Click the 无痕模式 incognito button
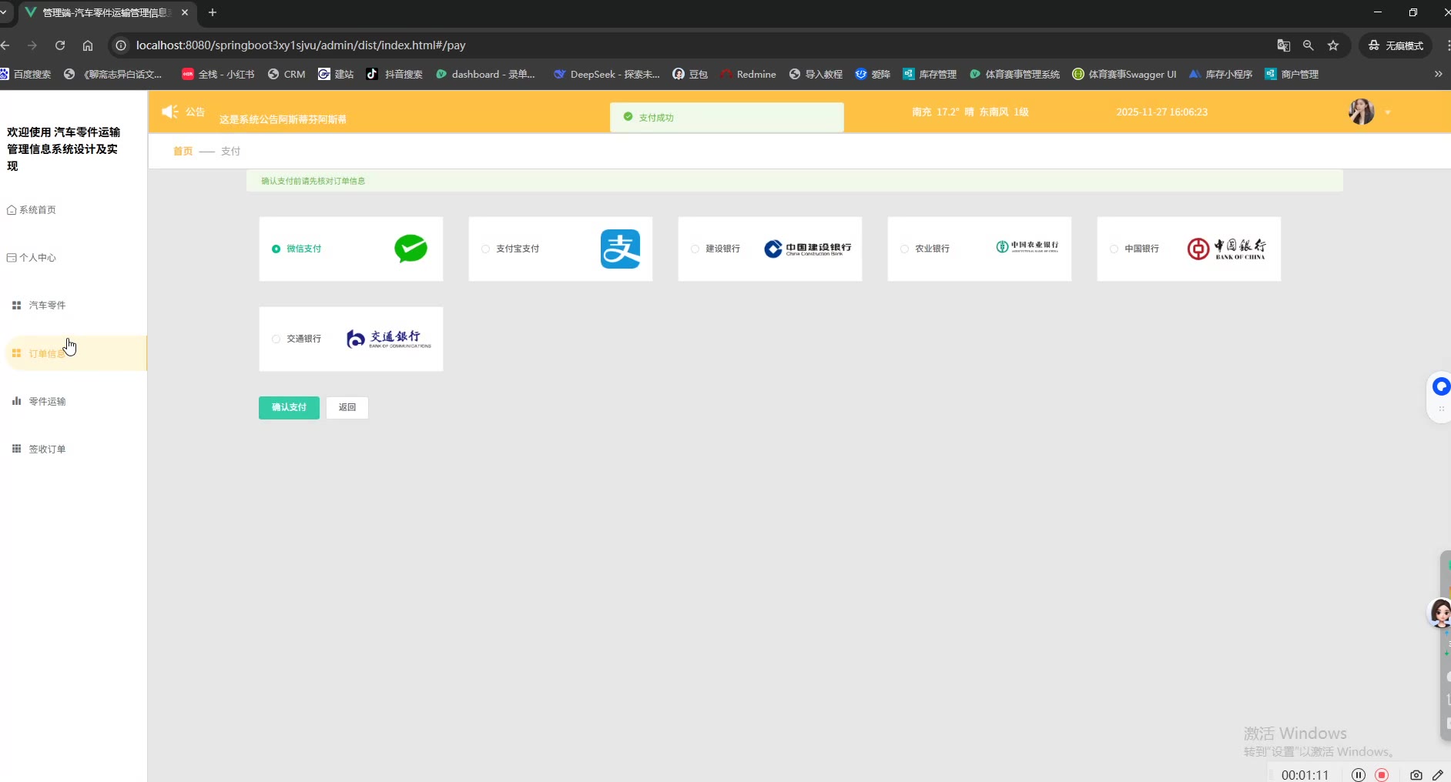1451x782 pixels. tap(1396, 45)
